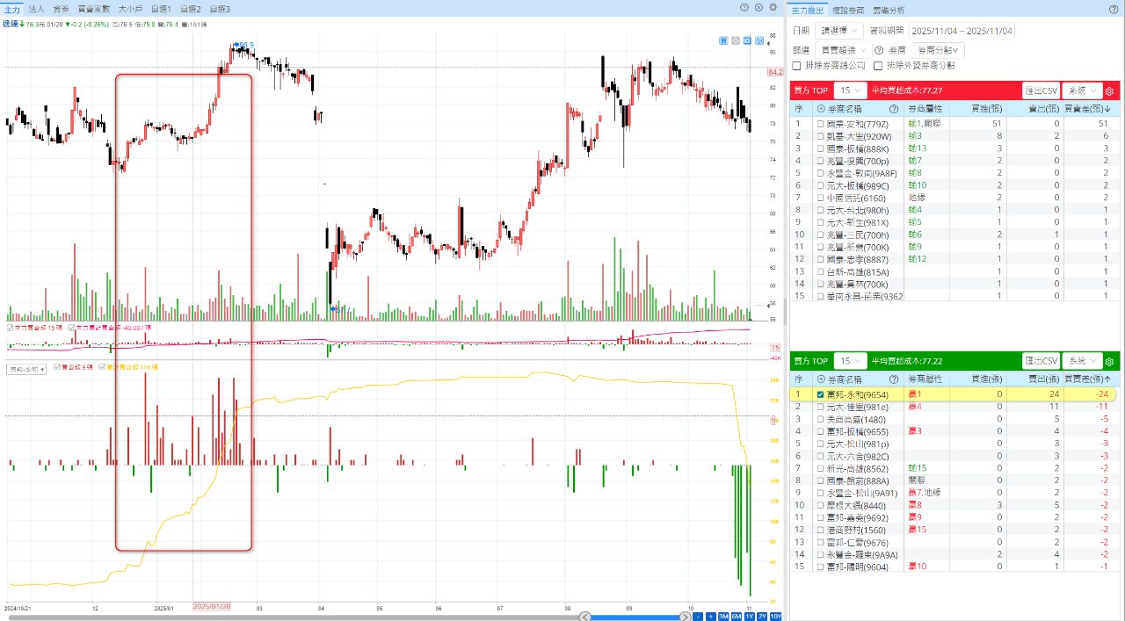Switch to 資券 tab

[x=61, y=8]
